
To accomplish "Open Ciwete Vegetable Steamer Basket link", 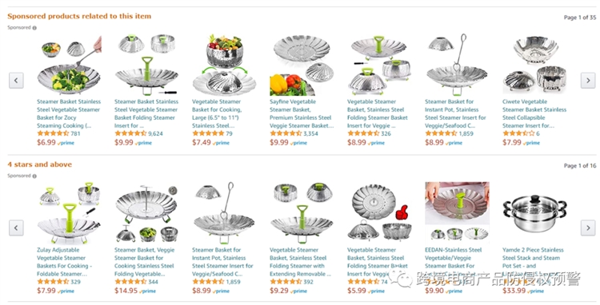I will [534, 113].
